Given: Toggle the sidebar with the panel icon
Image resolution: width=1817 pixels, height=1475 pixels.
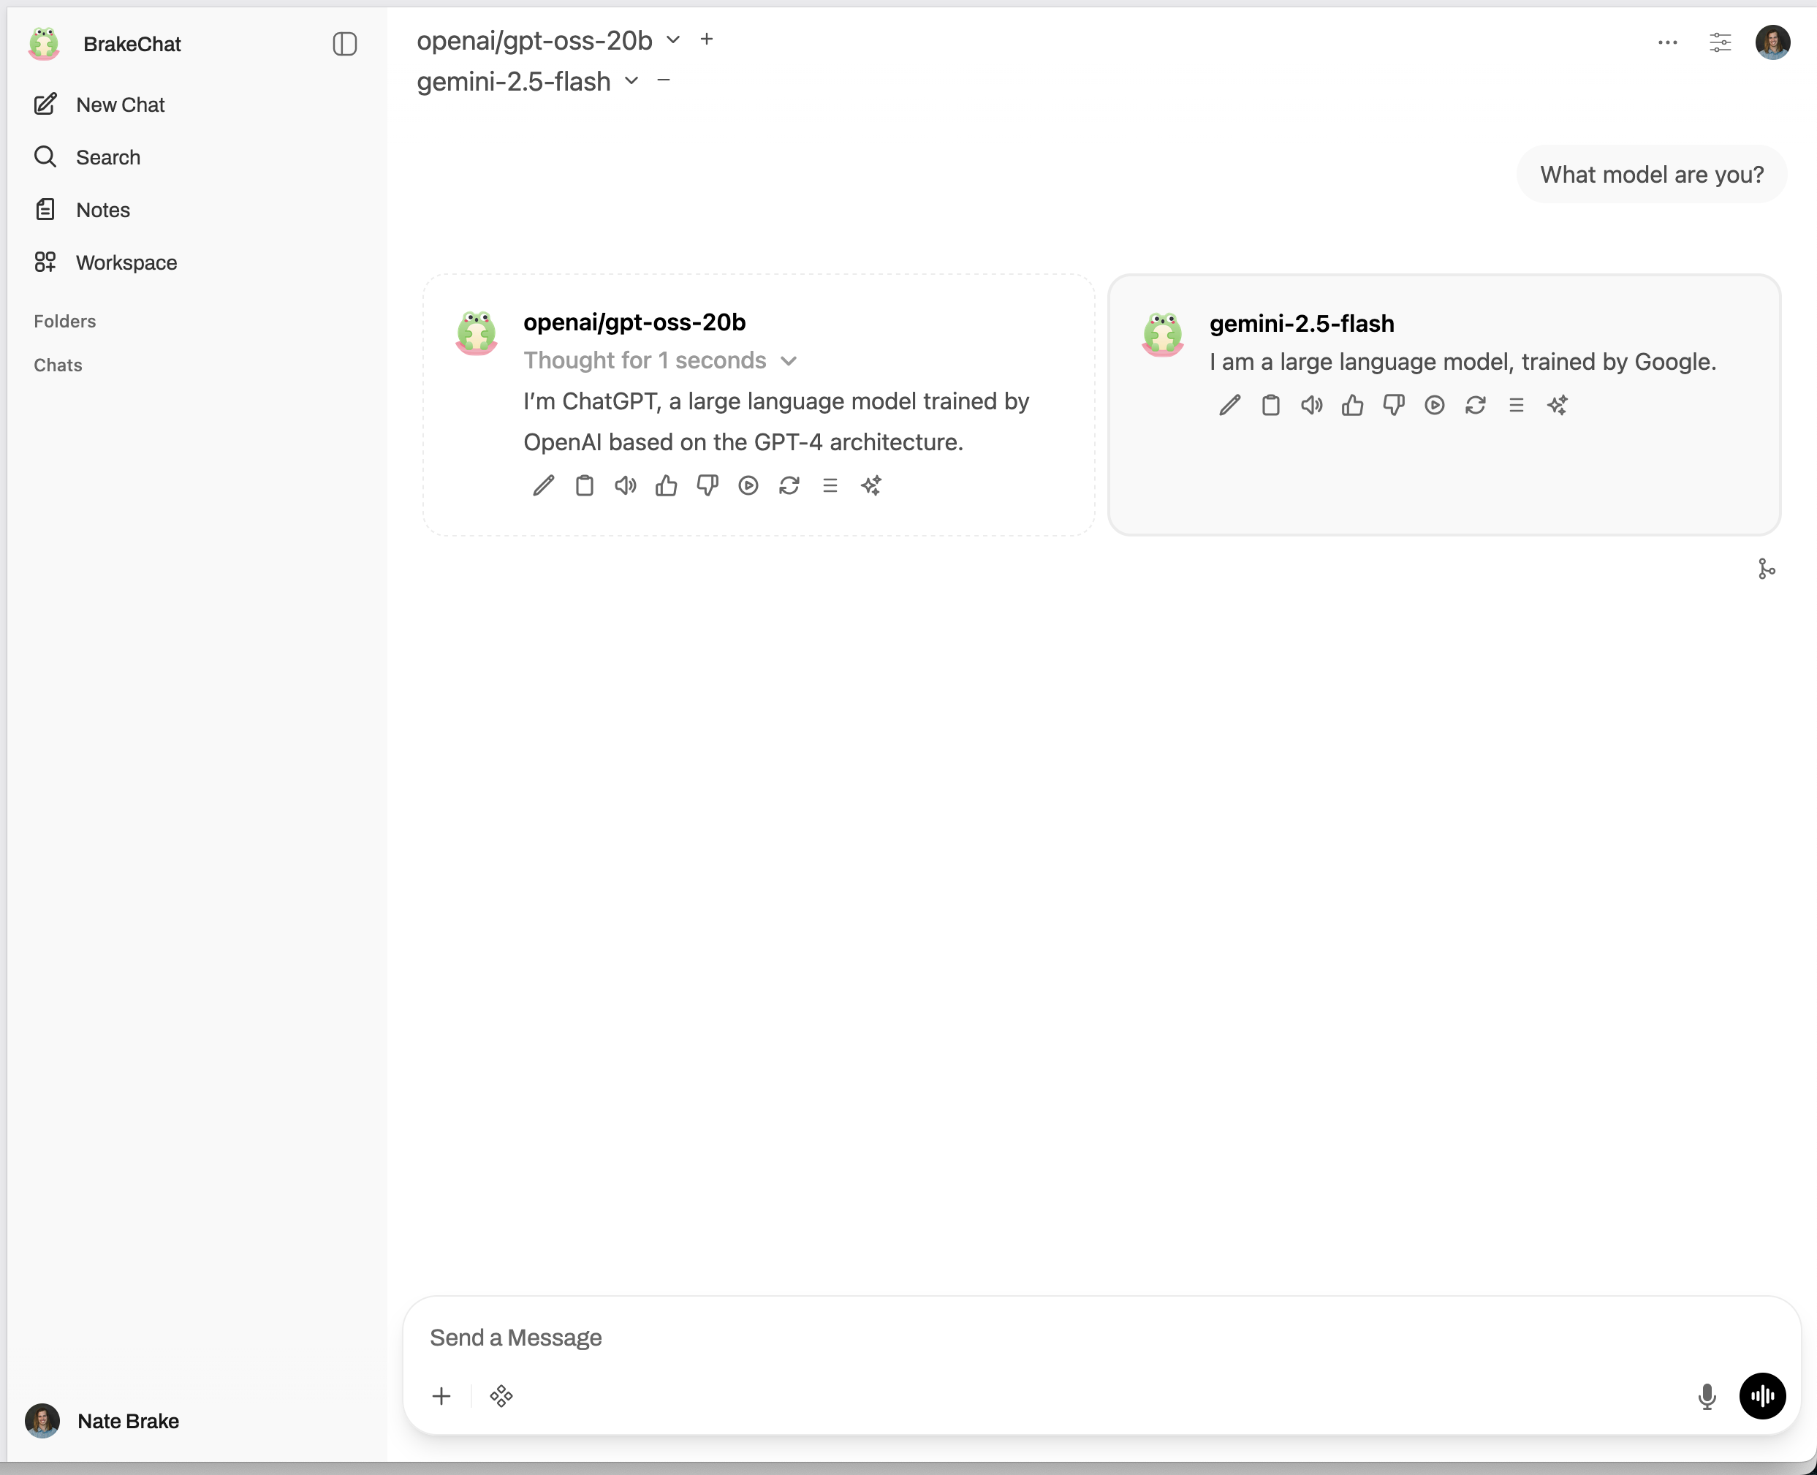Looking at the screenshot, I should (344, 44).
